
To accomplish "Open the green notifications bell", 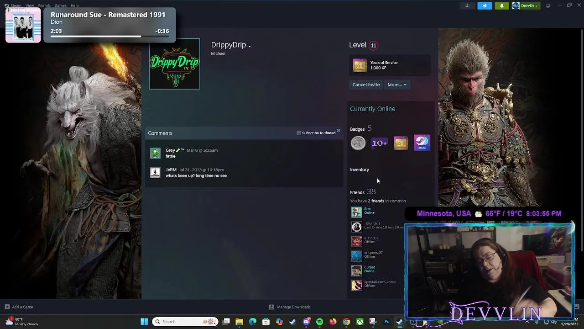I will [502, 5].
